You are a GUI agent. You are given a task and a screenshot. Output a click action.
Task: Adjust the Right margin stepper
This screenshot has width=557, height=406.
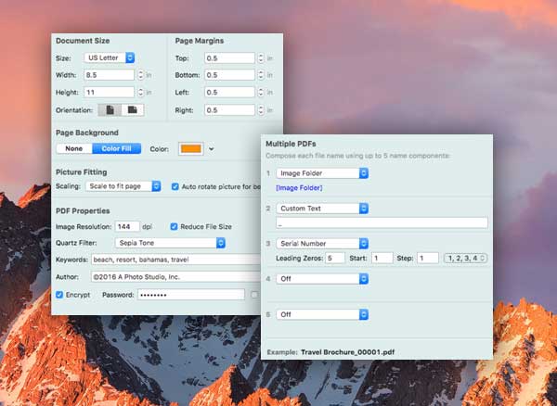pos(261,110)
